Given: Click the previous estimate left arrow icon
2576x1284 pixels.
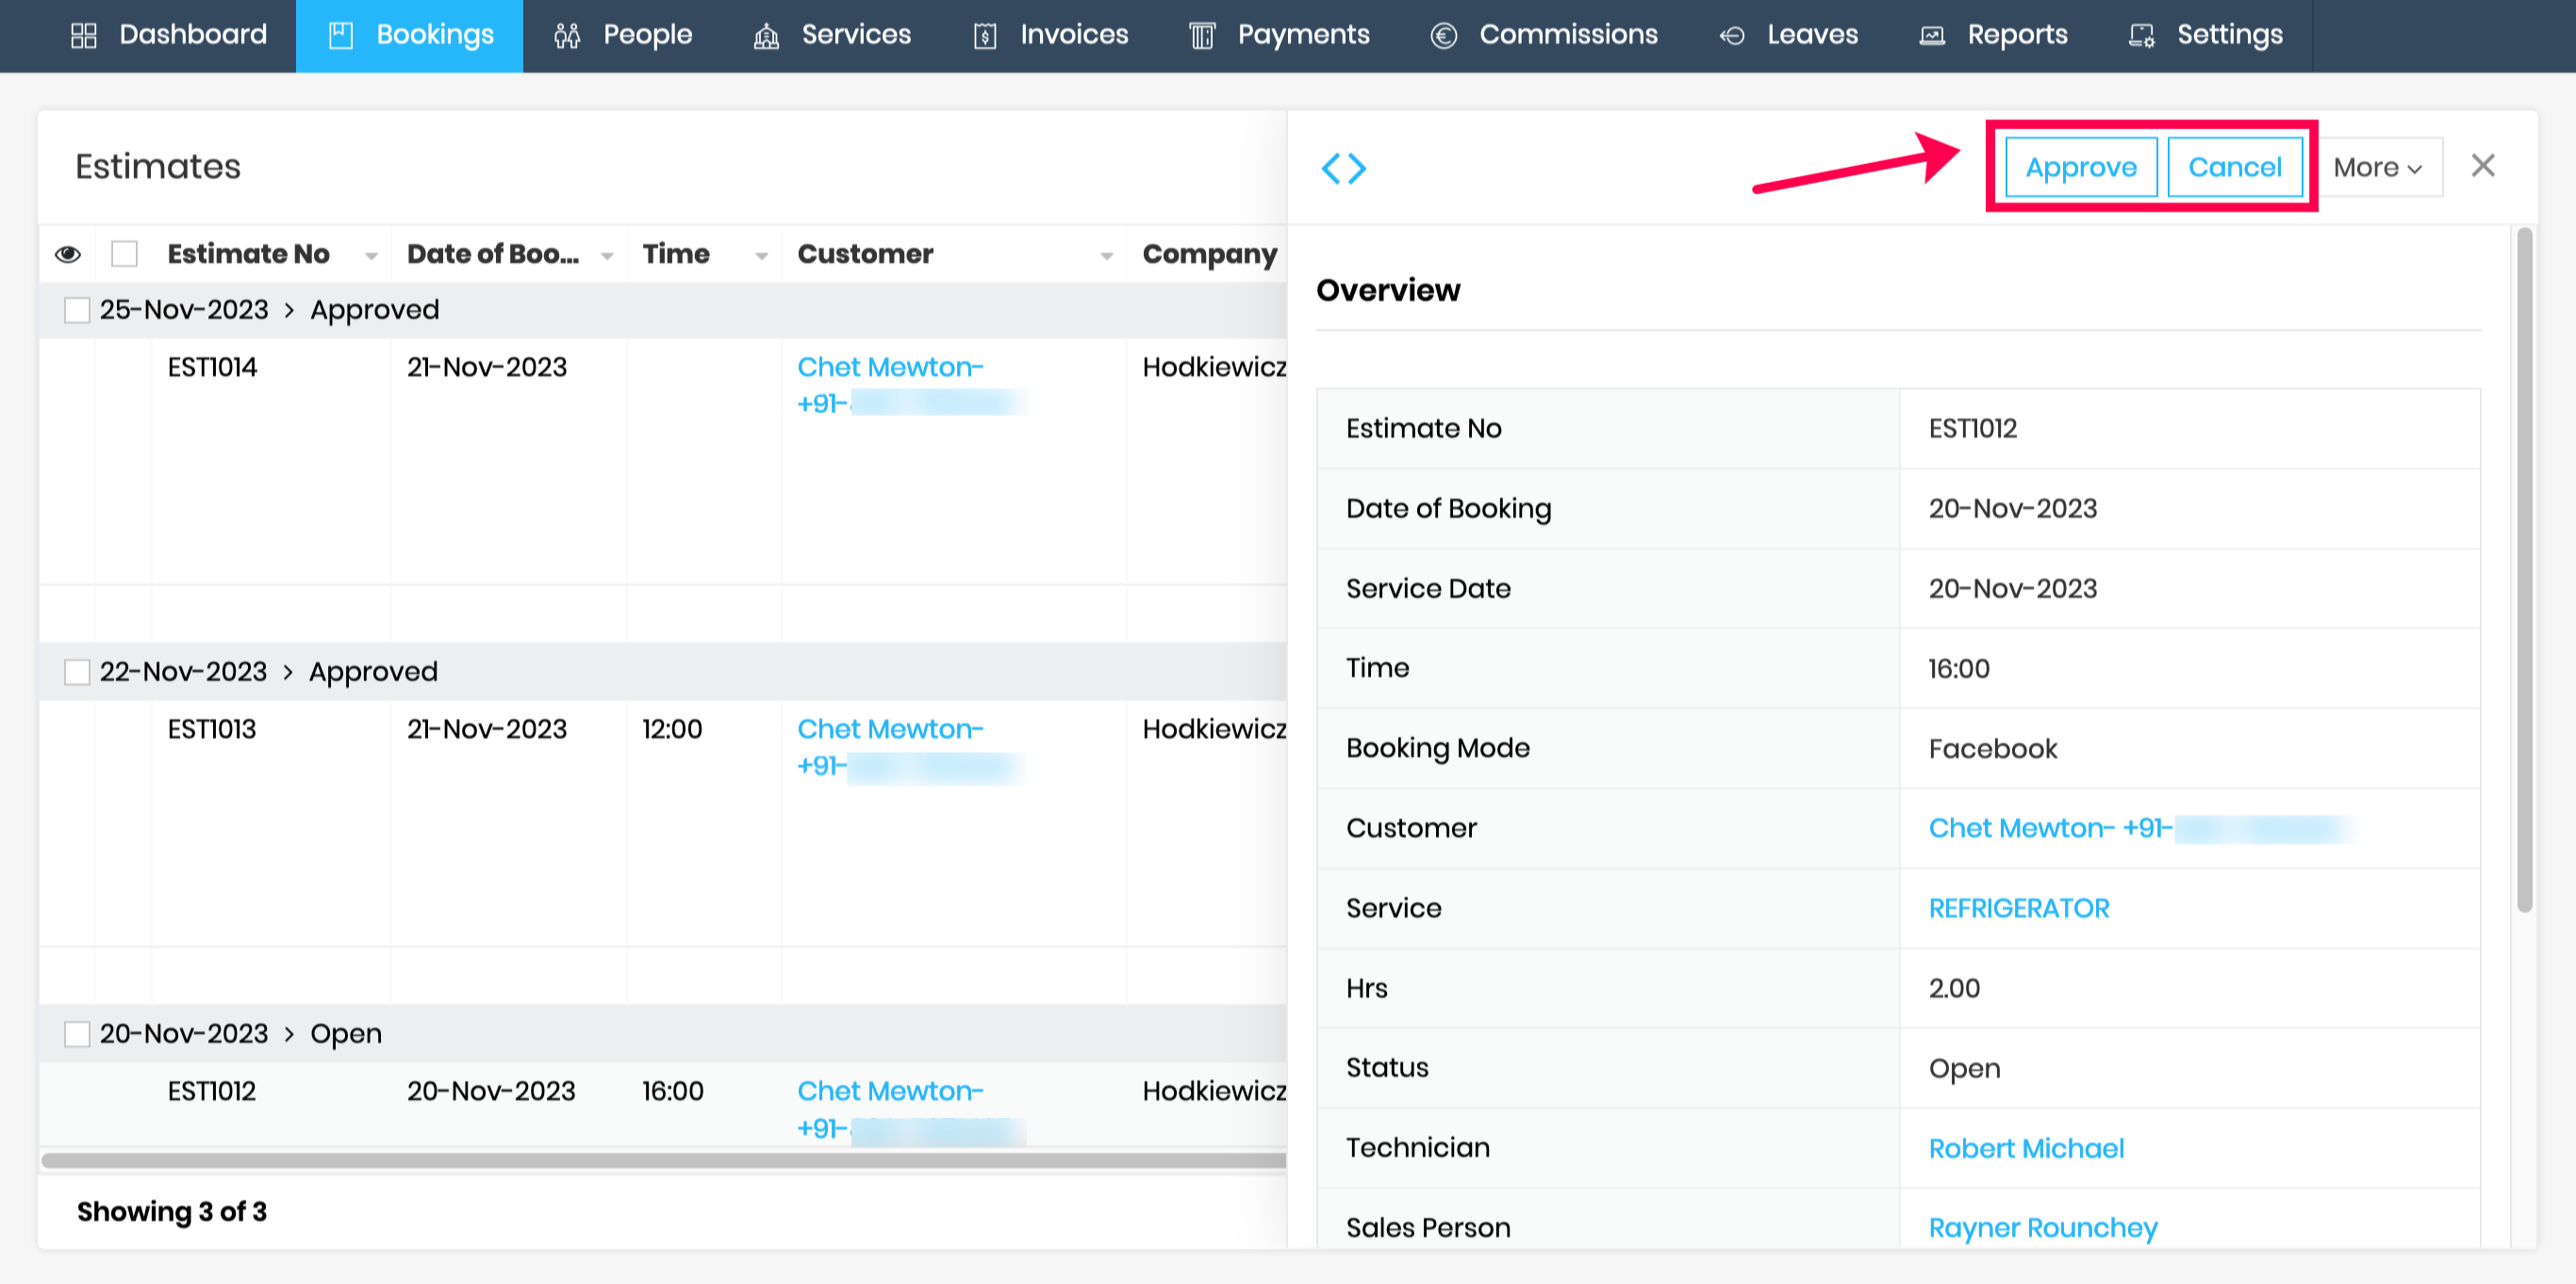Looking at the screenshot, I should (1330, 168).
